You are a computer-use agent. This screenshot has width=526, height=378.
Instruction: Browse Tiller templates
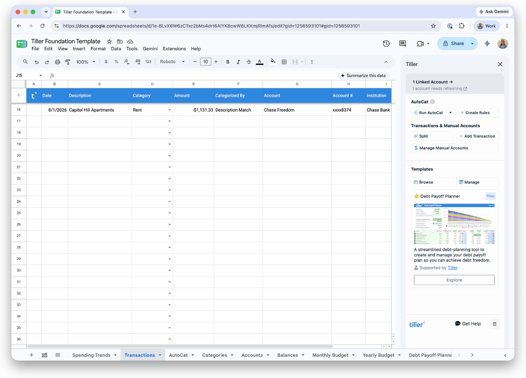432,182
